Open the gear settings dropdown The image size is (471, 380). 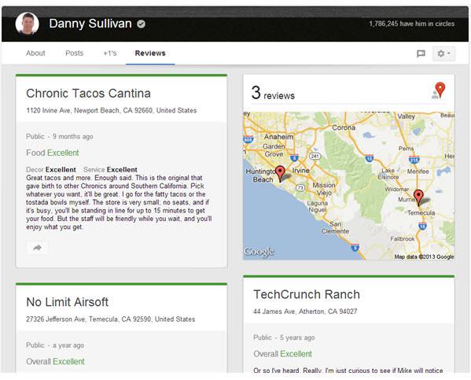click(x=443, y=53)
